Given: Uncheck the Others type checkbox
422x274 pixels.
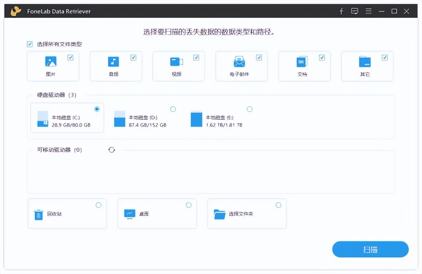Looking at the screenshot, I should (x=384, y=58).
